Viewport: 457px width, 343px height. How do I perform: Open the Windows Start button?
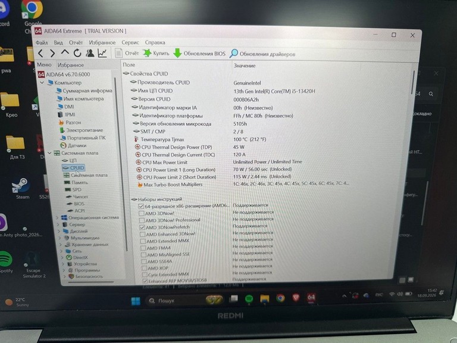click(136, 301)
